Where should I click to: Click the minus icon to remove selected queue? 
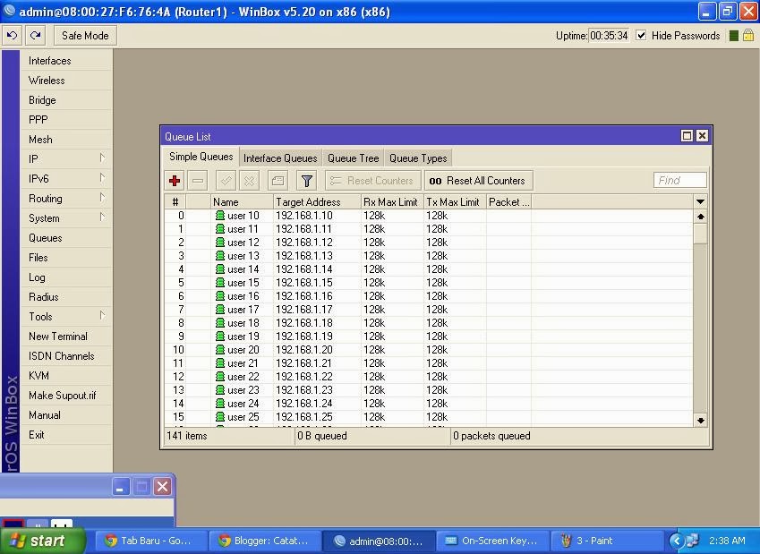(x=198, y=180)
